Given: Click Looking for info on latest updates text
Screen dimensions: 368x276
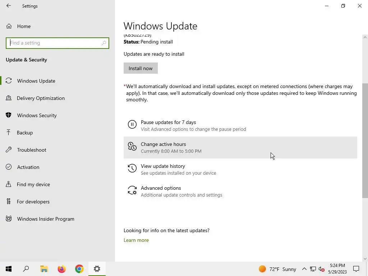Looking at the screenshot, I should (166, 230).
